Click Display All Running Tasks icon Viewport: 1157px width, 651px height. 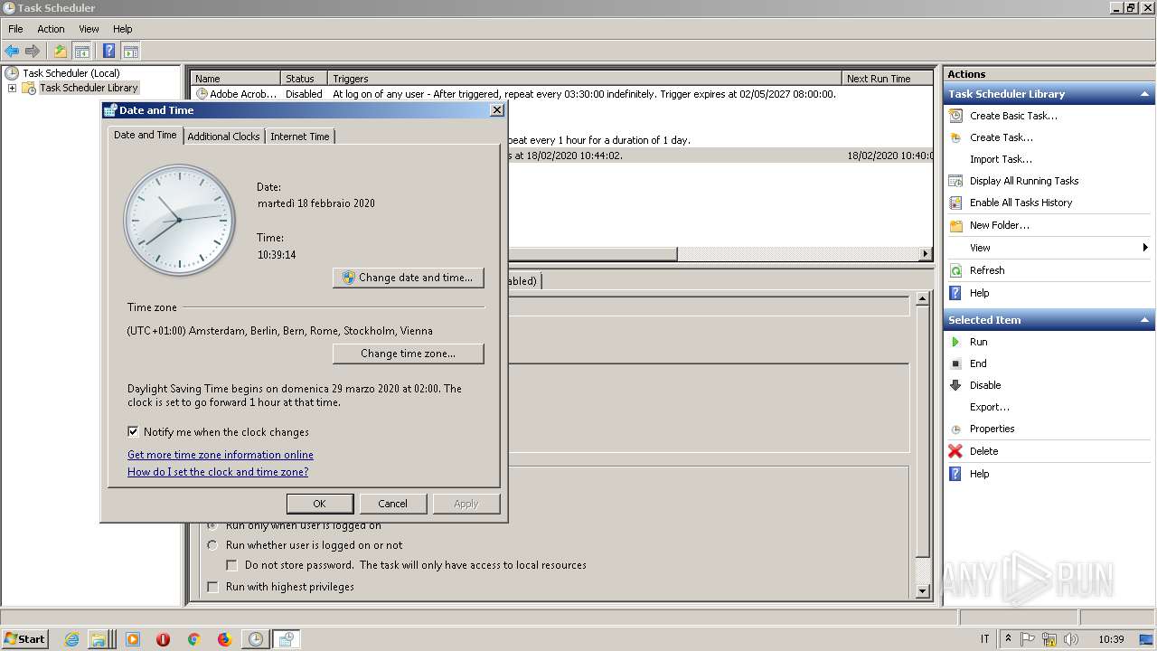955,181
